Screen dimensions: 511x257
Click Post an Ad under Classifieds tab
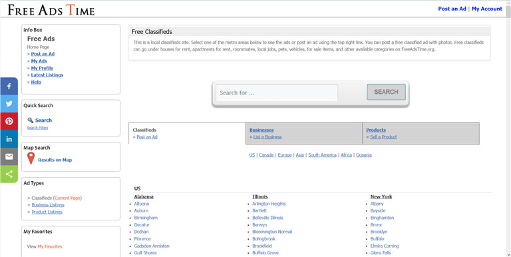pos(147,137)
